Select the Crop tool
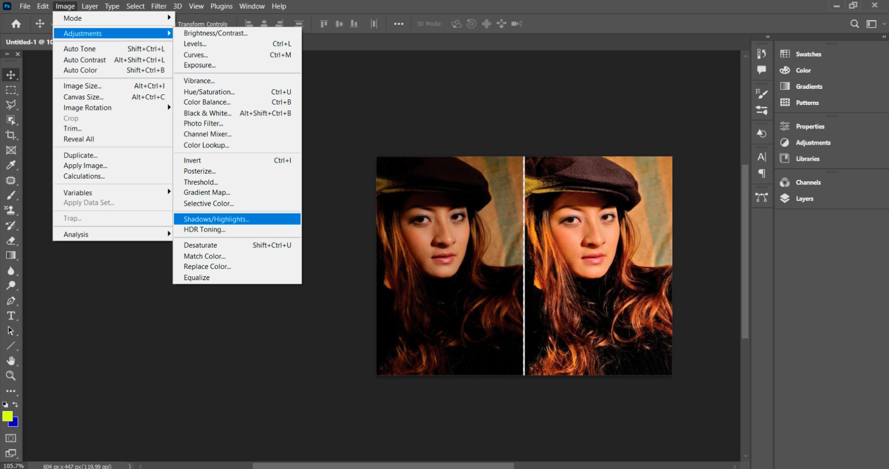This screenshot has width=889, height=469. [x=11, y=135]
